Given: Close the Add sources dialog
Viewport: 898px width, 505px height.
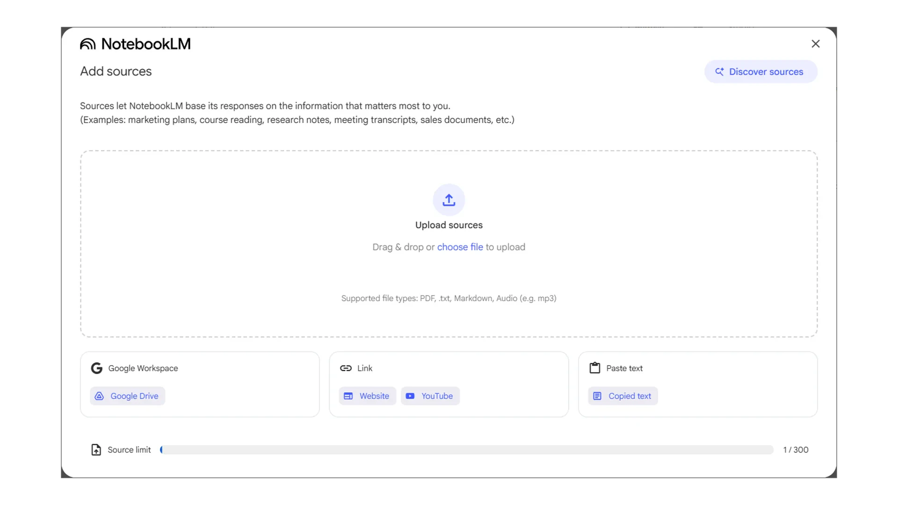Looking at the screenshot, I should pos(816,43).
